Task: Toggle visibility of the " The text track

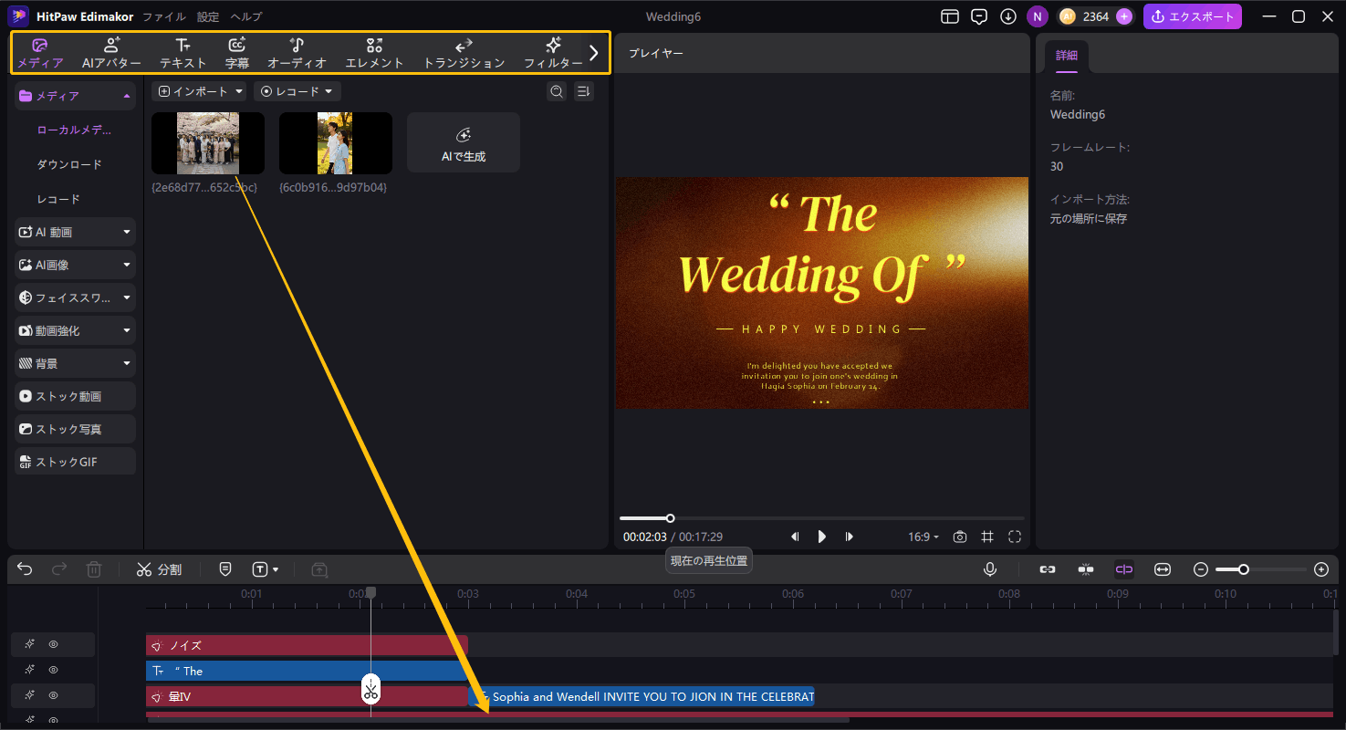Action: (x=53, y=670)
